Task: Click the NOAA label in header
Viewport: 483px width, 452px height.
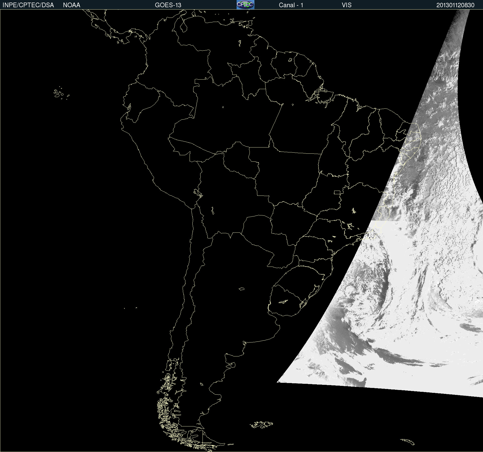Action: 72,5
